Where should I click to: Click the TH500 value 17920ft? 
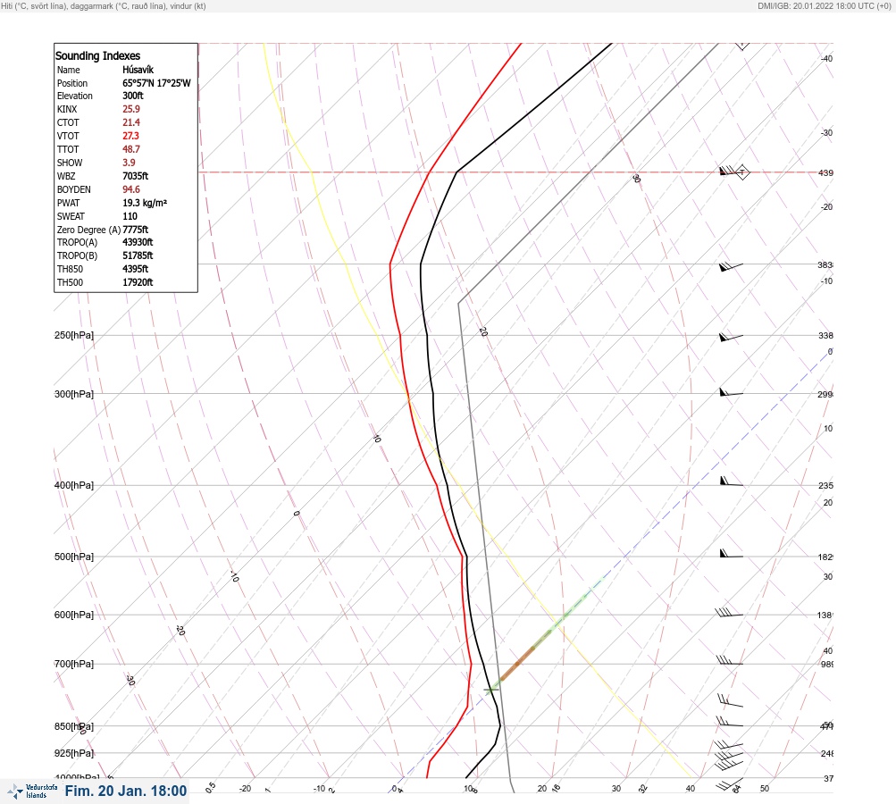[x=138, y=282]
